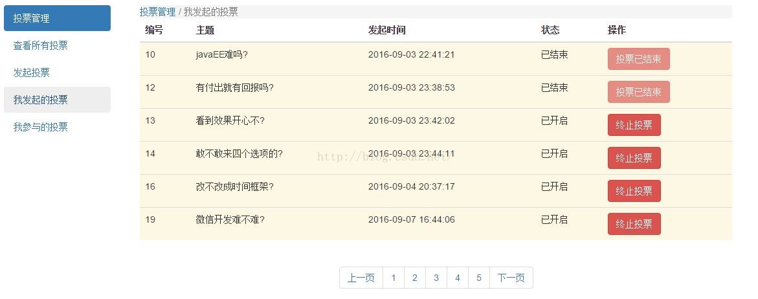
Task: Click 已结束 status in row 12
Action: [555, 87]
